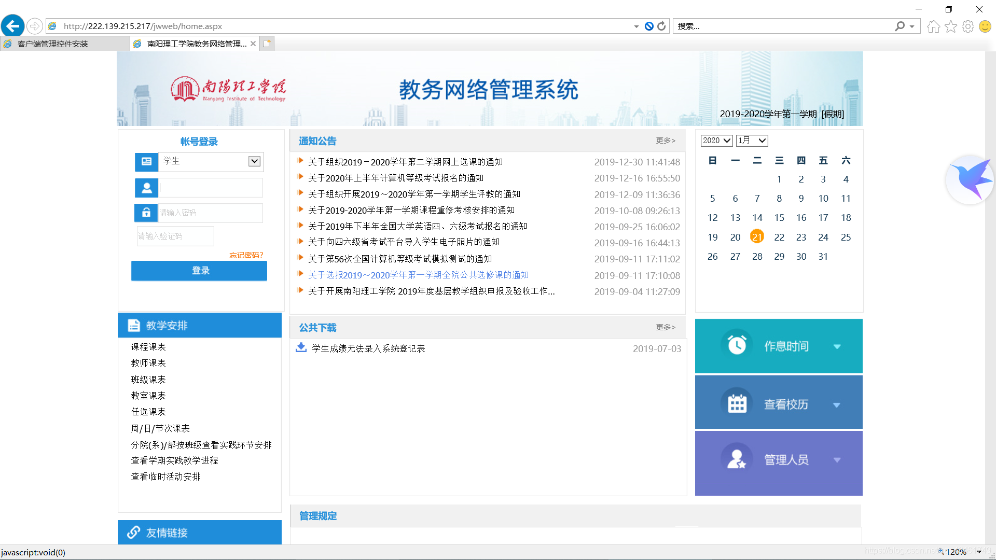Viewport: 996px width, 560px height.
Task: Open 课程课表 in 教学安排
Action: (x=148, y=347)
